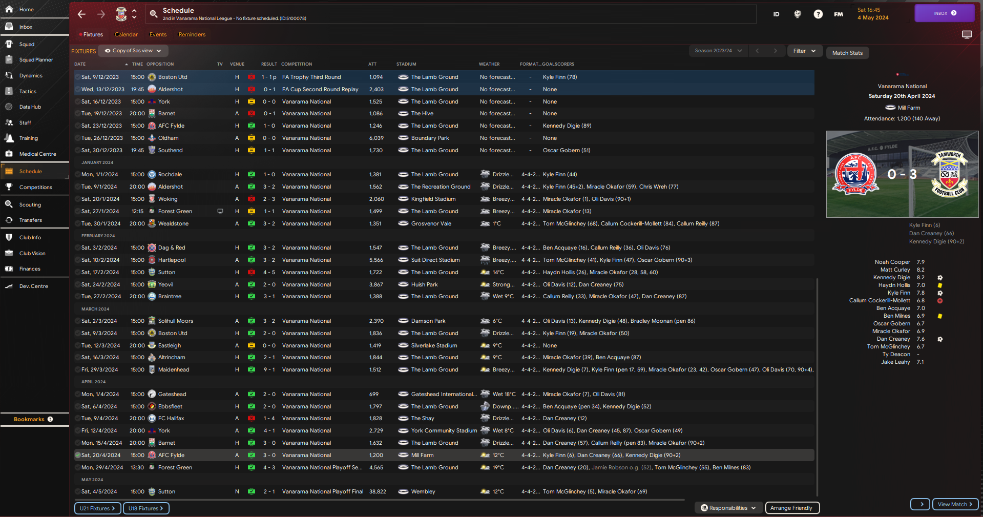Open the Squad shirt icon
This screenshot has height=517, width=983.
[9, 44]
